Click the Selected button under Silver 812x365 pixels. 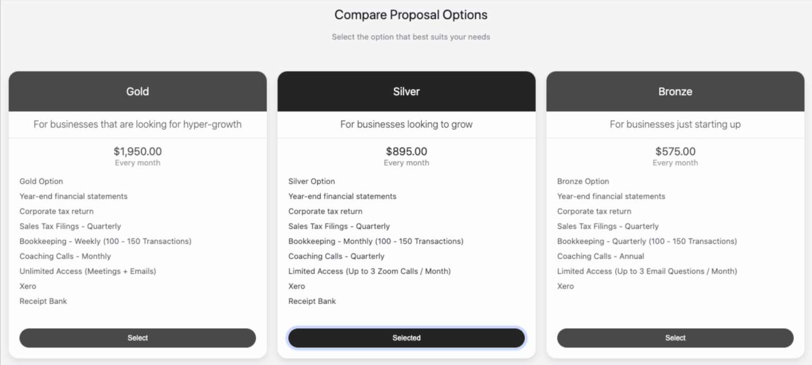[407, 338]
